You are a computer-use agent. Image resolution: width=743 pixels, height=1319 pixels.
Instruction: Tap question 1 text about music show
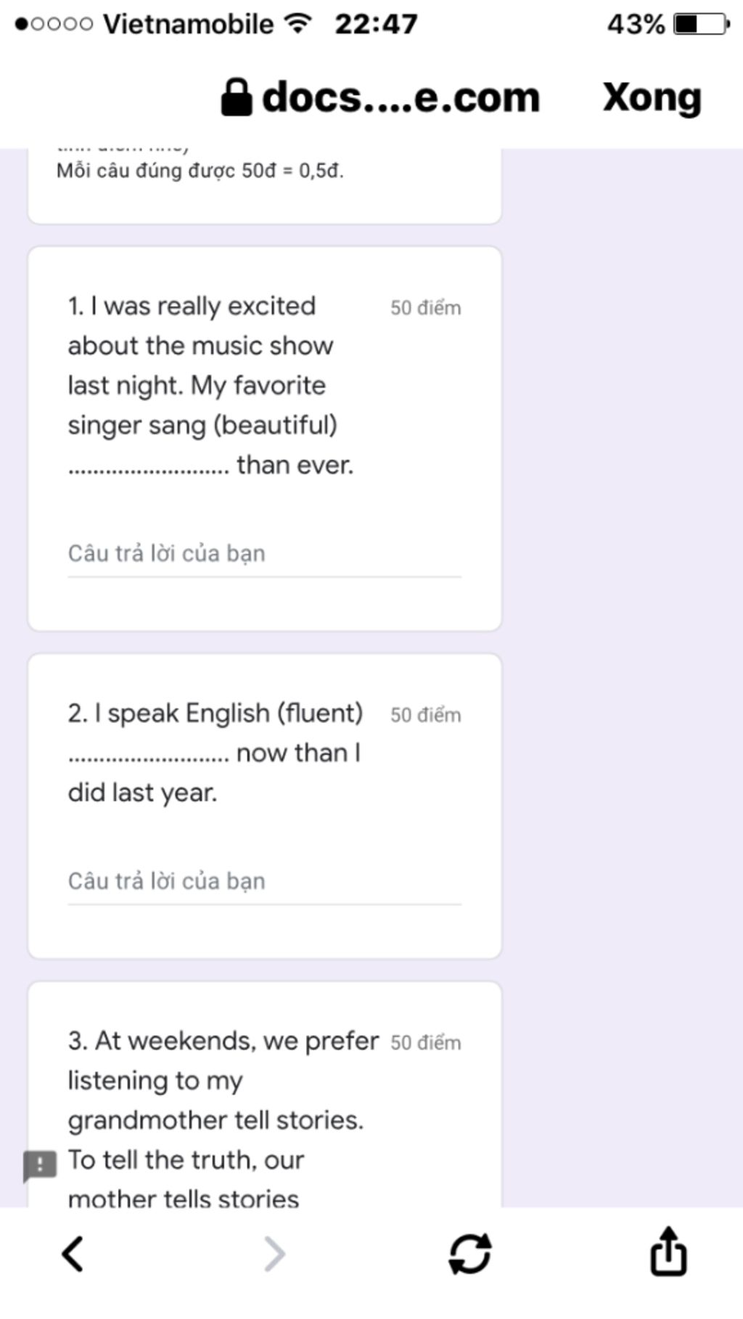tap(211, 385)
